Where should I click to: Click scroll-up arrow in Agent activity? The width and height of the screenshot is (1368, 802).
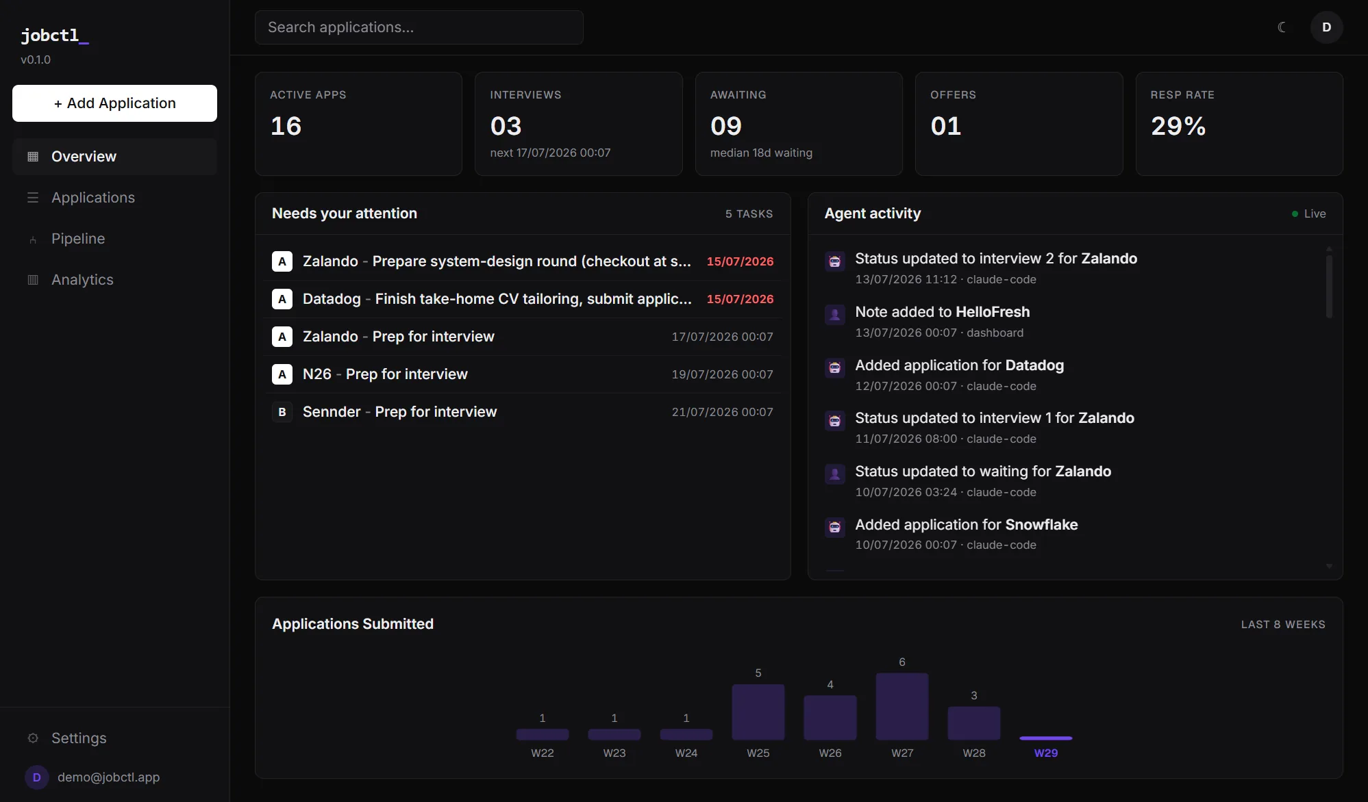click(1329, 248)
